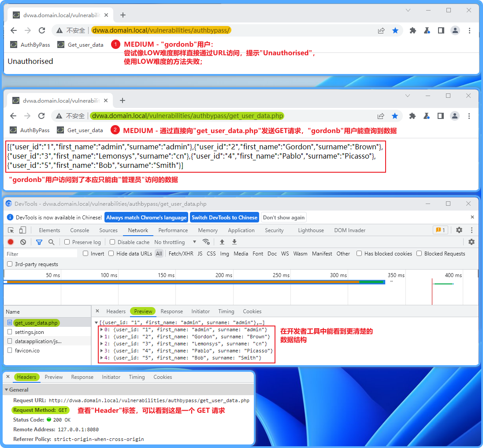Click the Filter text input field

41,254
